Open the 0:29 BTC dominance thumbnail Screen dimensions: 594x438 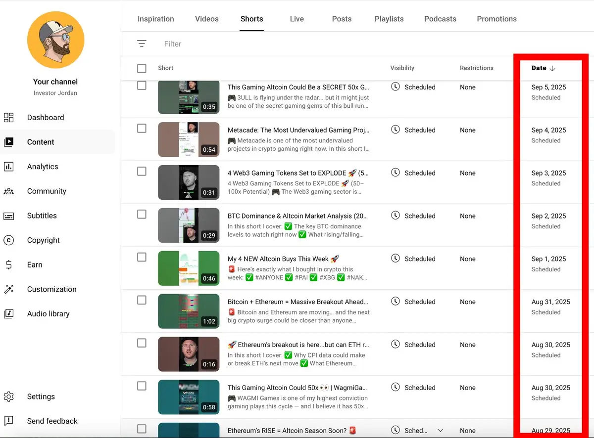pos(189,225)
